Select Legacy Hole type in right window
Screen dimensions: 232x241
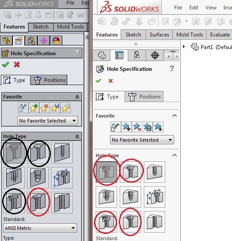click(x=155, y=197)
